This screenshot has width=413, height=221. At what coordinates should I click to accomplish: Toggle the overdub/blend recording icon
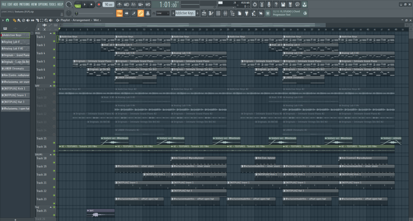[141, 5]
